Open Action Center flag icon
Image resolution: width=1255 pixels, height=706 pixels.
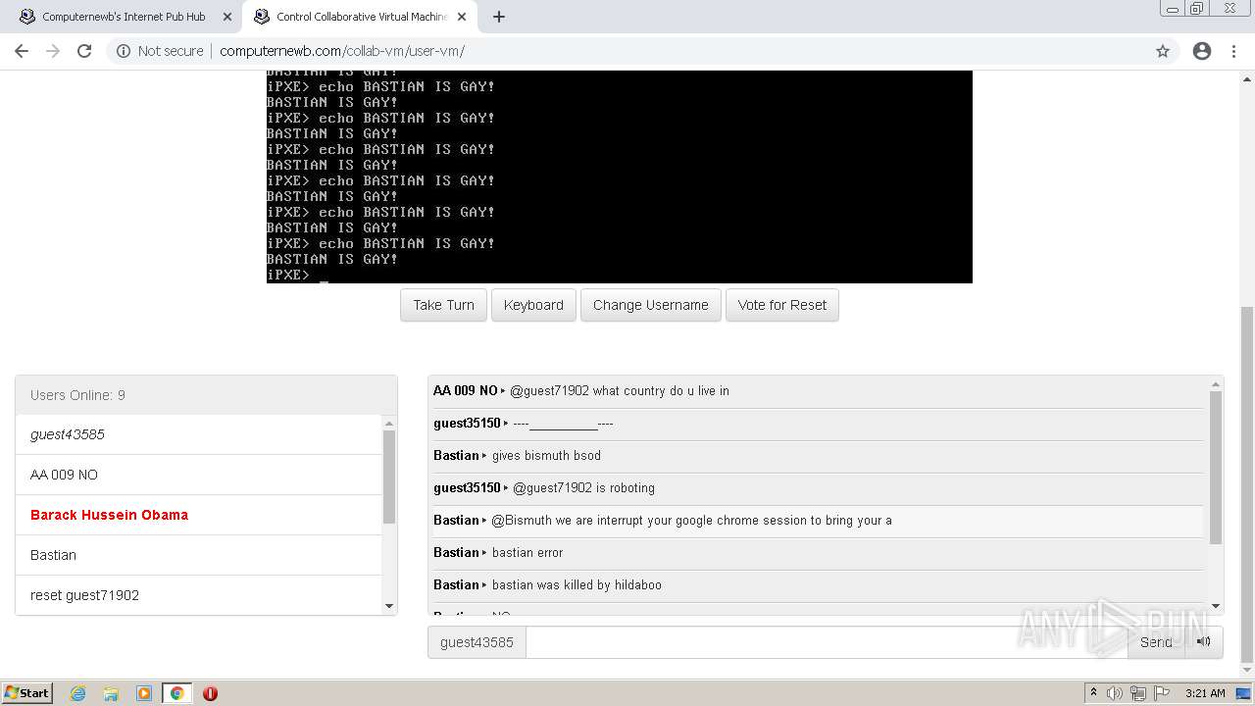coord(1160,693)
